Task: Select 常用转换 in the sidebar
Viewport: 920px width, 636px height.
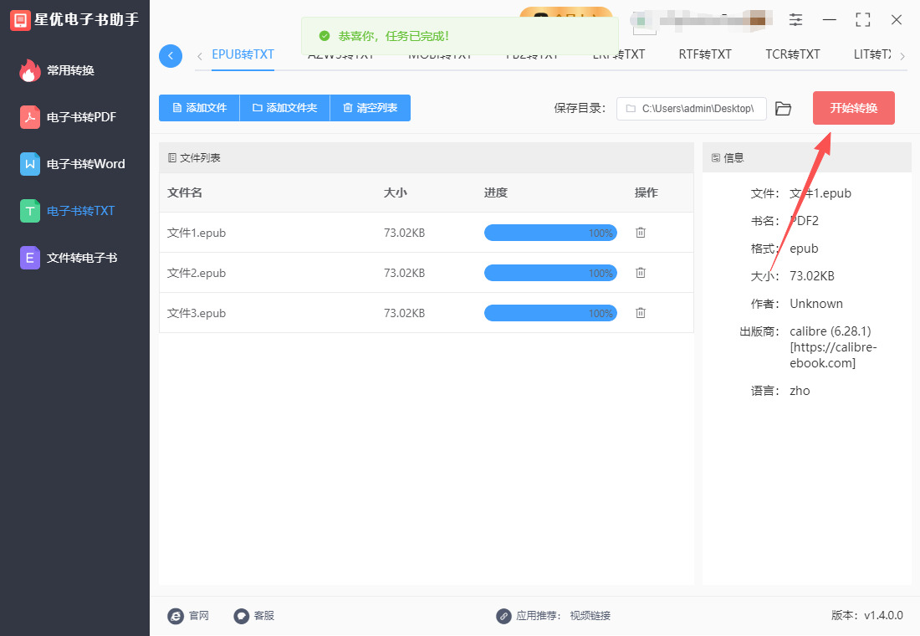Action: tap(70, 70)
